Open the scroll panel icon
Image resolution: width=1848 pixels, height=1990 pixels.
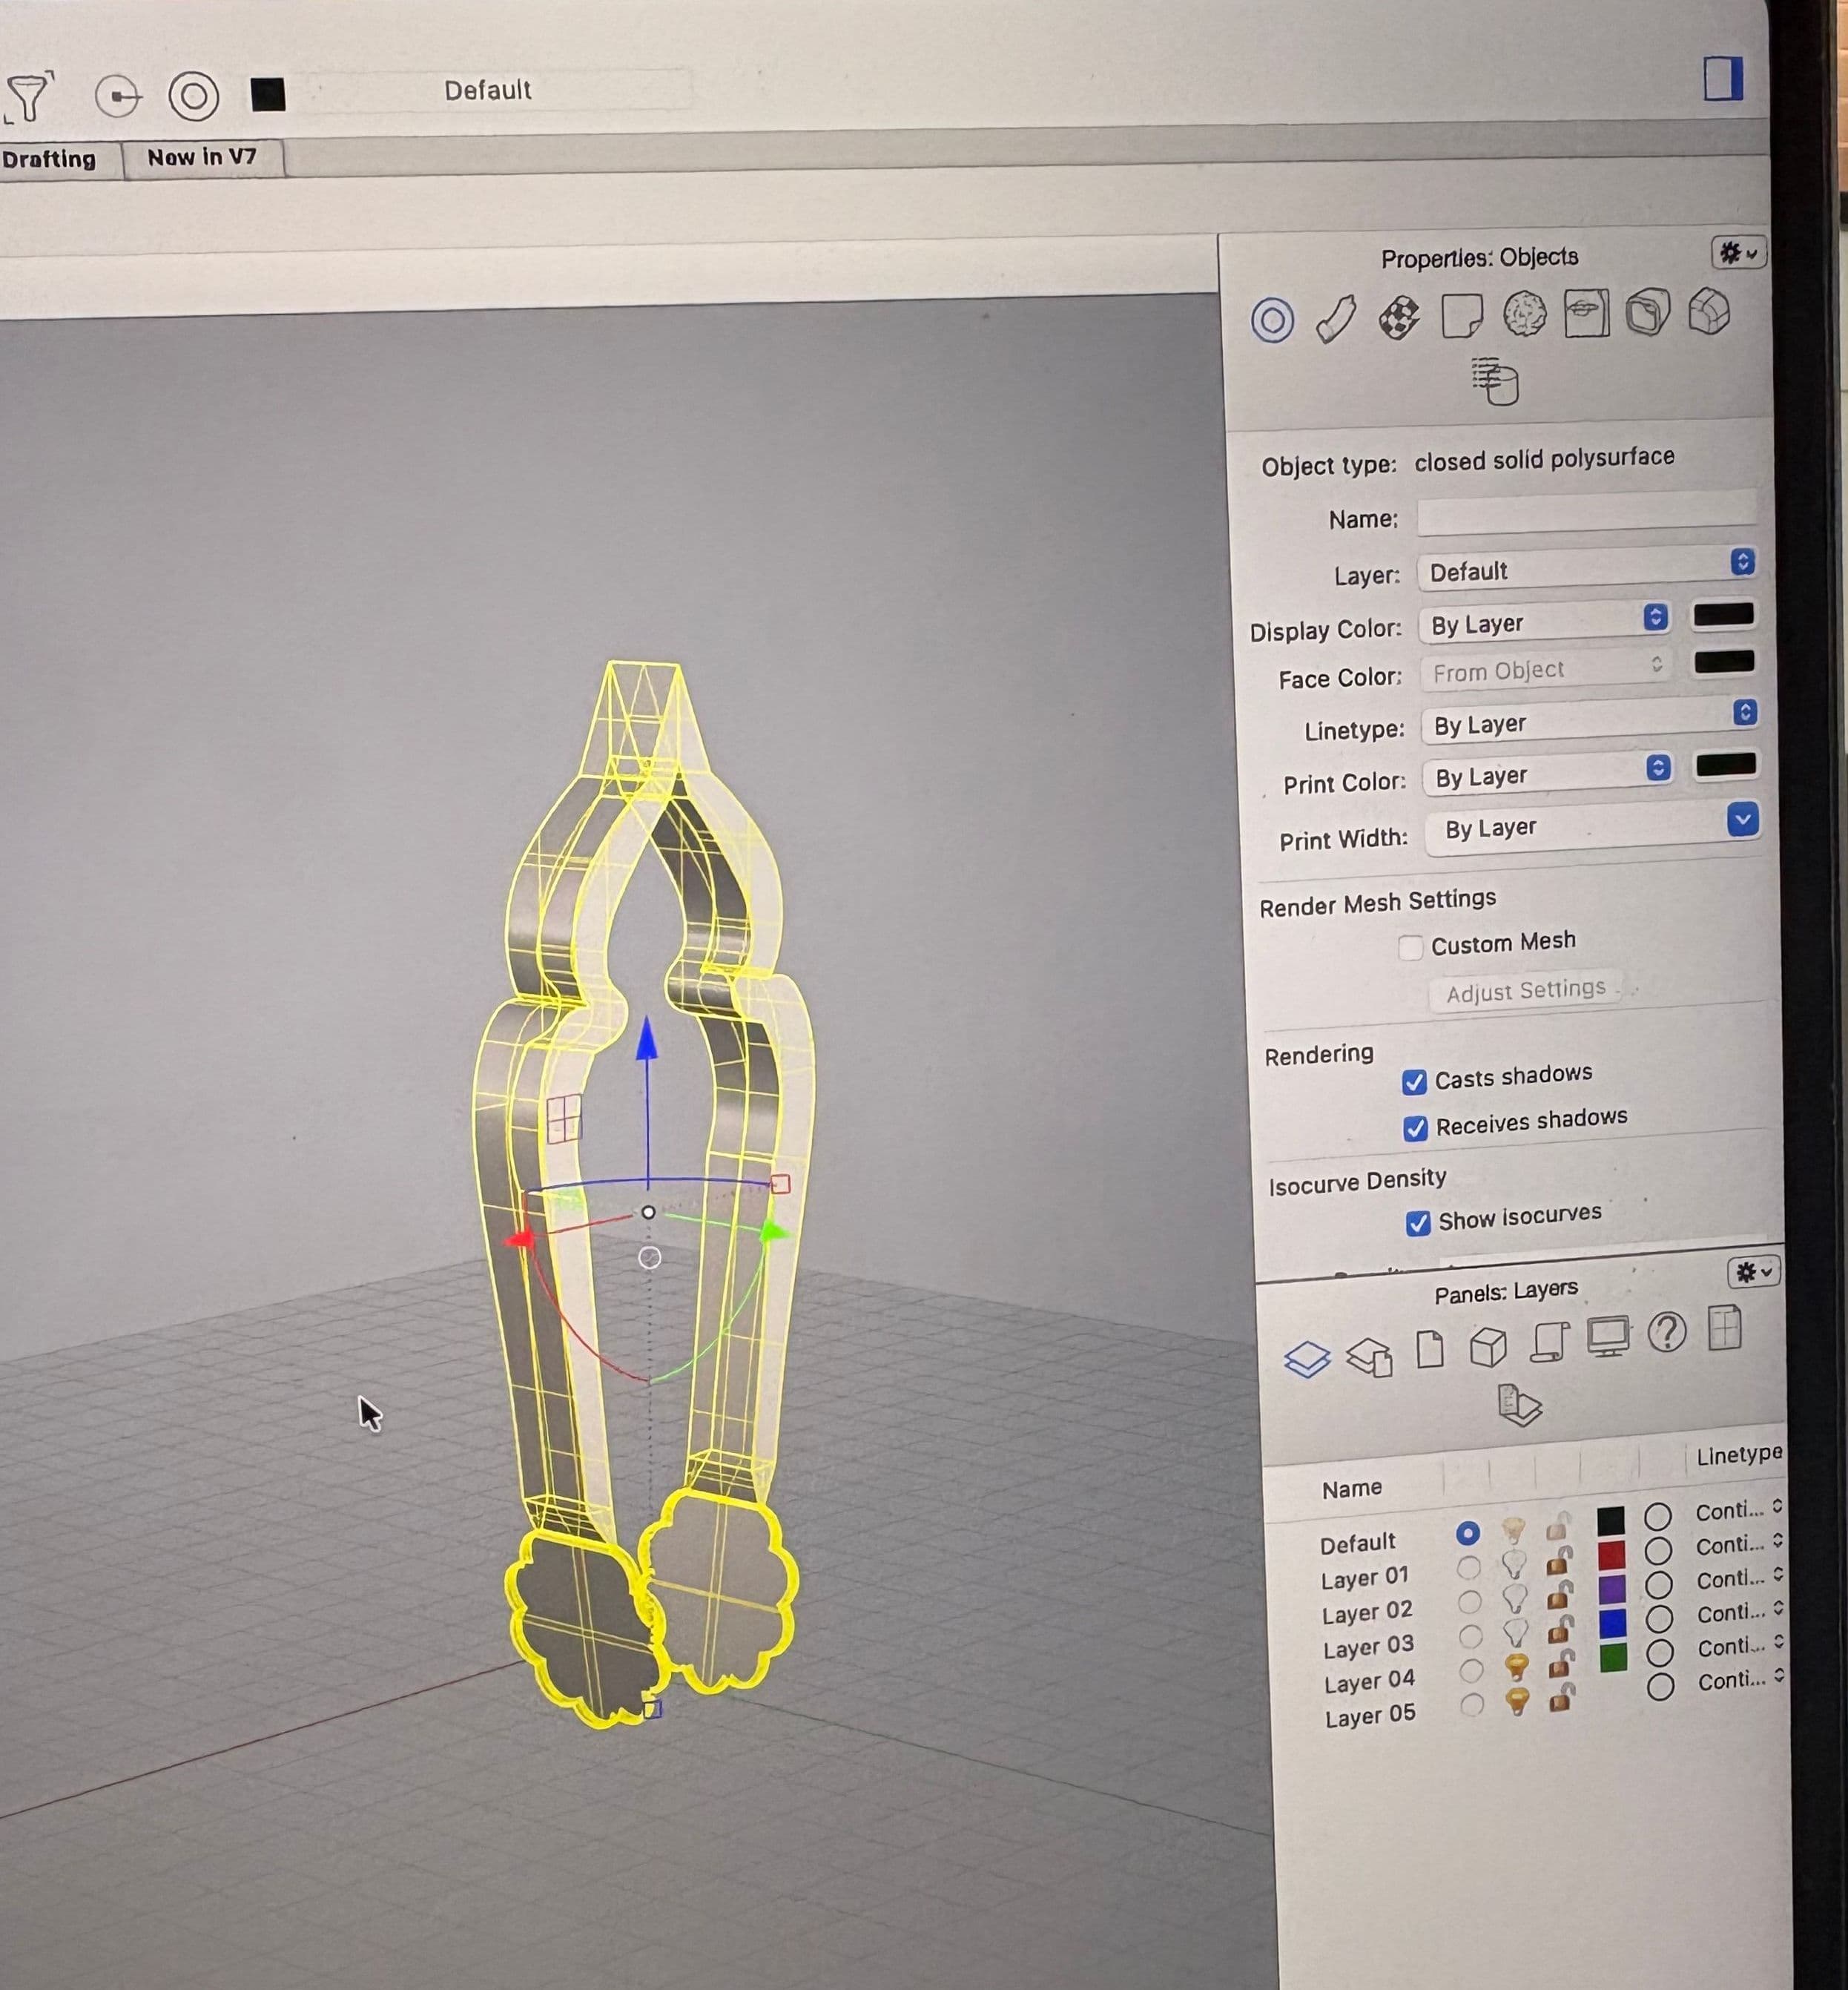pos(1548,1341)
